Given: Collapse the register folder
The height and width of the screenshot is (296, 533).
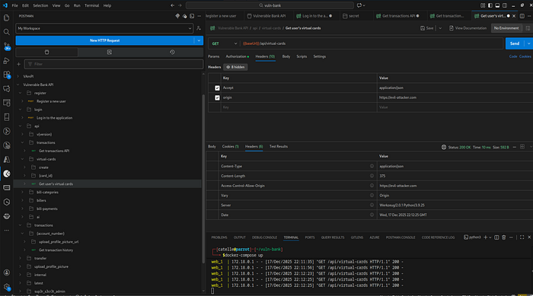Looking at the screenshot, I should pos(21,93).
